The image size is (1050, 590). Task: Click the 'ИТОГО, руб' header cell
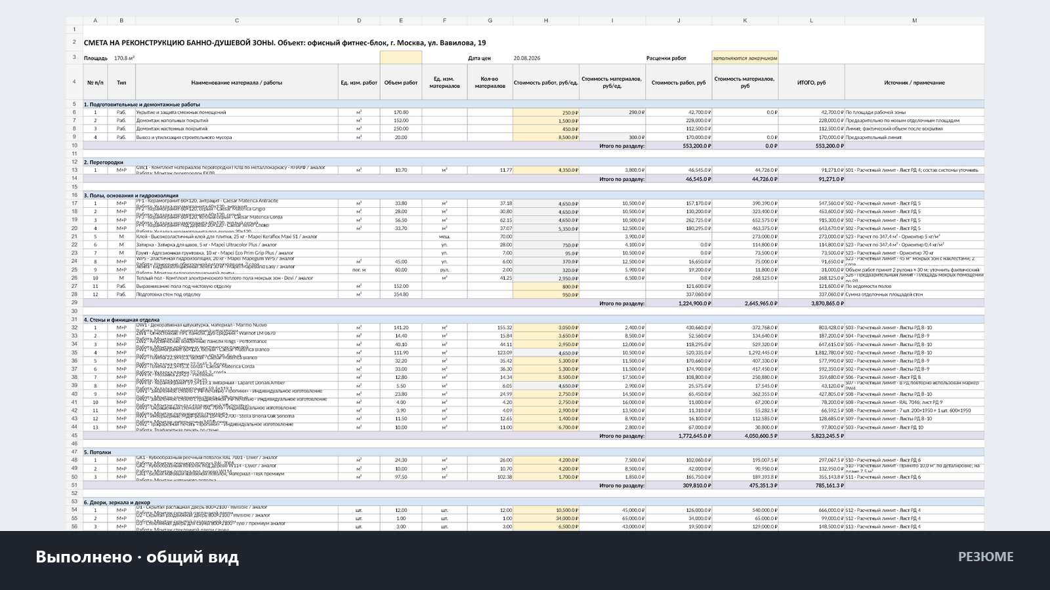pos(811,83)
